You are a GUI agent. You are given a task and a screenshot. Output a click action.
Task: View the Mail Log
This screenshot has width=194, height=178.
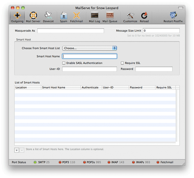94,17
